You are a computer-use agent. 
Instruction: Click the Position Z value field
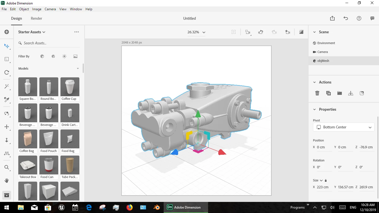pos(367,147)
